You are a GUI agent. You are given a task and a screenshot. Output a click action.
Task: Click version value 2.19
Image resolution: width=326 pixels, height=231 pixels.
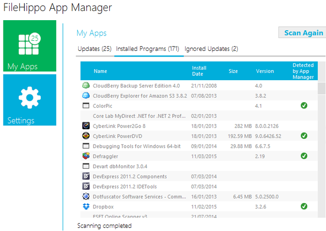click(x=260, y=157)
